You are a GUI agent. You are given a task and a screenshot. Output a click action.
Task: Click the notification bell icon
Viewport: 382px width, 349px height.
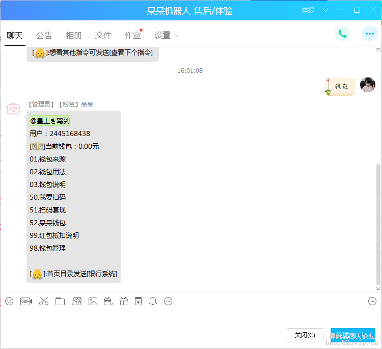click(153, 301)
